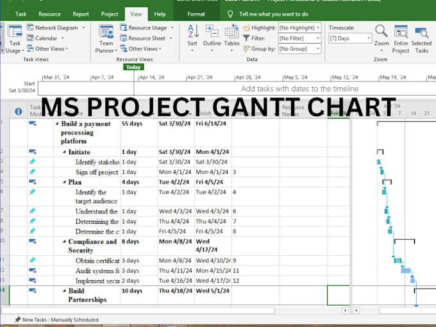
Task: Open the Task ribbon tab
Action: (21, 14)
